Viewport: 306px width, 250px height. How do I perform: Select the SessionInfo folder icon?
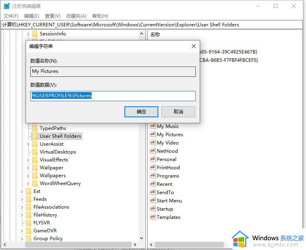[35, 34]
